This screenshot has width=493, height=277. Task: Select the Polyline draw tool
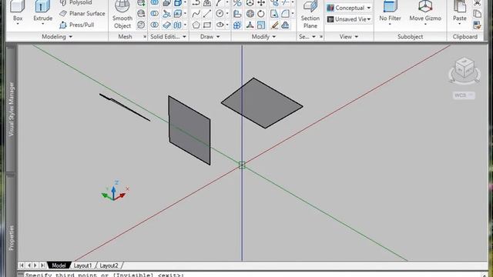196,3
